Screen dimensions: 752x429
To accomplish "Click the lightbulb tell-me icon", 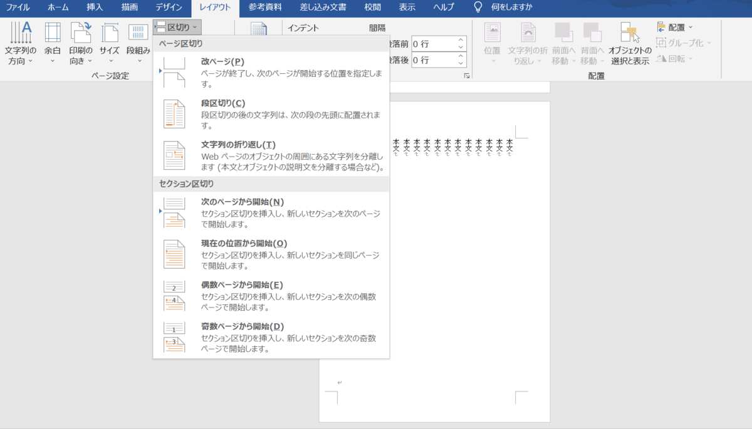I will [478, 8].
